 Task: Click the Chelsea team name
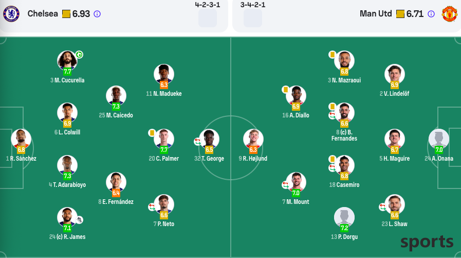tap(43, 14)
